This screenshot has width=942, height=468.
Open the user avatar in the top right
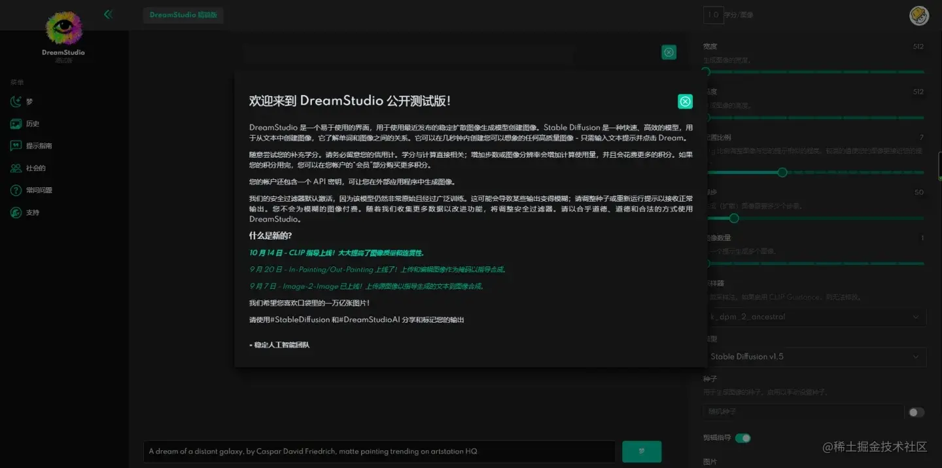pos(919,16)
